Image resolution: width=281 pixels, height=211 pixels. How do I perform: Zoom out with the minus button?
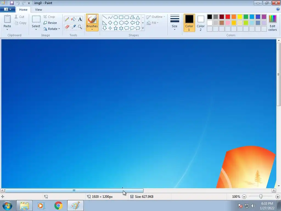(244, 197)
